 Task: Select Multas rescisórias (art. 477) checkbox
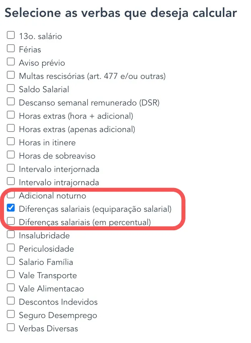click(11, 75)
